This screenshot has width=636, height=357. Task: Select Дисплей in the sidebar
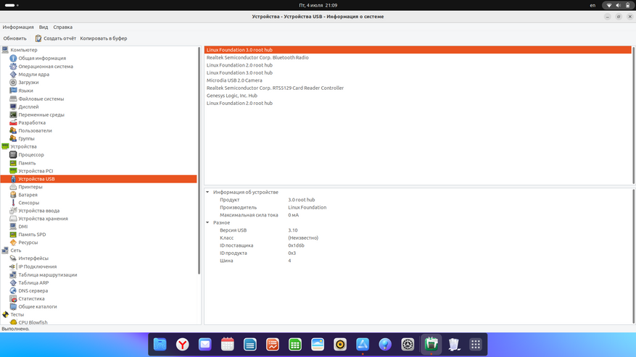click(28, 106)
